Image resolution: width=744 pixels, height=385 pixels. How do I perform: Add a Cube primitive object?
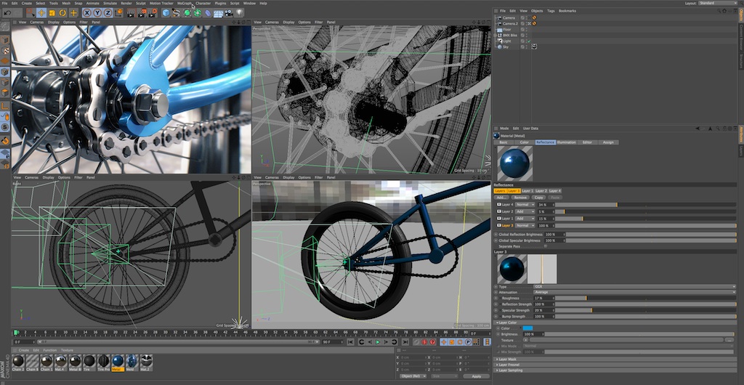[166, 13]
